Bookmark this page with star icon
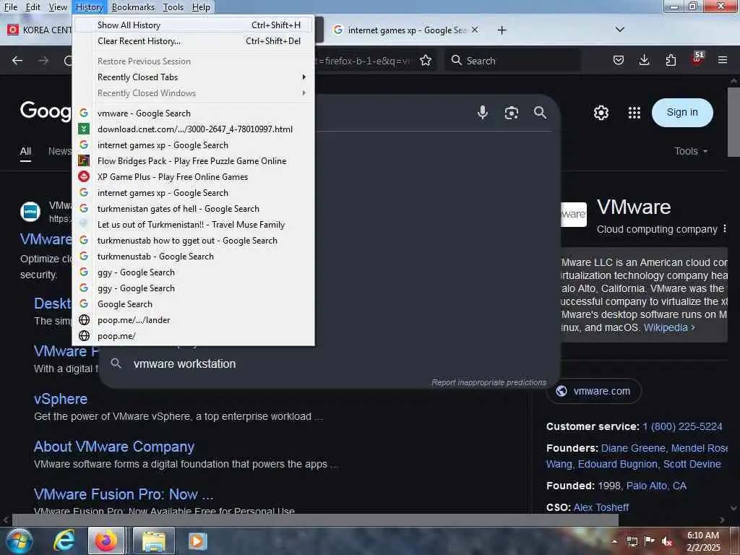 [x=426, y=61]
